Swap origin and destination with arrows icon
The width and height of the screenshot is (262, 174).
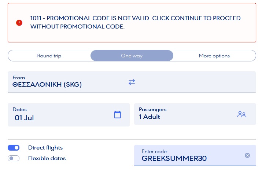tap(132, 82)
